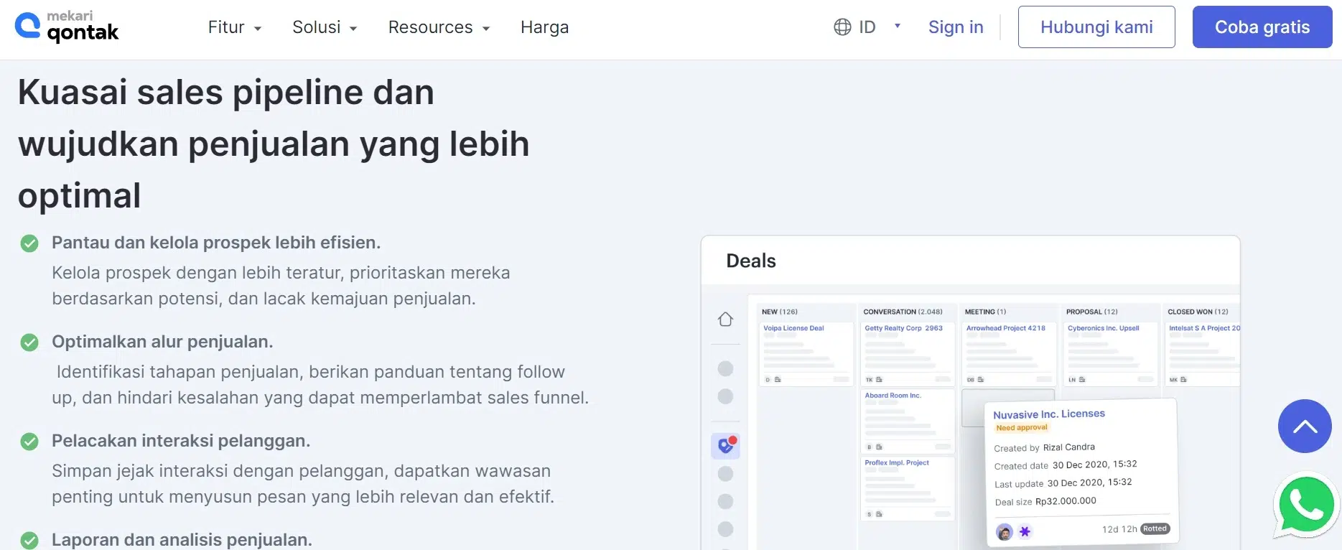This screenshot has width=1342, height=550.
Task: Expand the Fitur dropdown menu
Action: (x=235, y=27)
